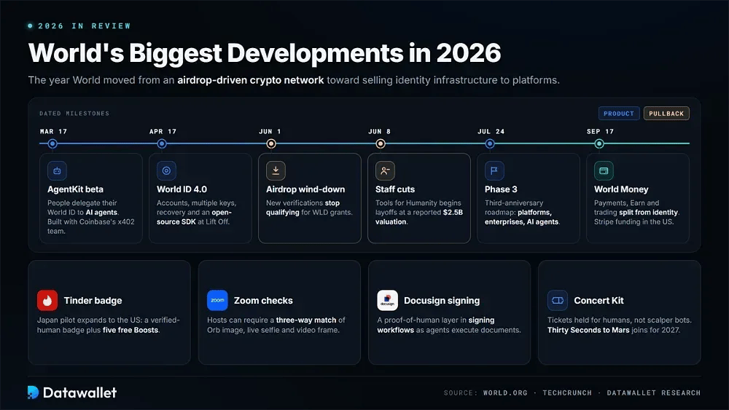This screenshot has width=729, height=410.
Task: Click the Airdrop wind-down title
Action: (x=305, y=189)
